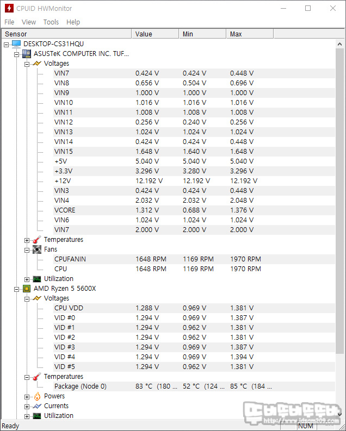Select the VID #5 row
The width and height of the screenshot is (346, 431).
pyautogui.click(x=194, y=367)
